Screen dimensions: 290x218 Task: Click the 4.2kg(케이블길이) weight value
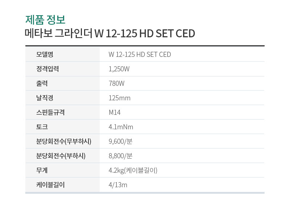point(133,170)
